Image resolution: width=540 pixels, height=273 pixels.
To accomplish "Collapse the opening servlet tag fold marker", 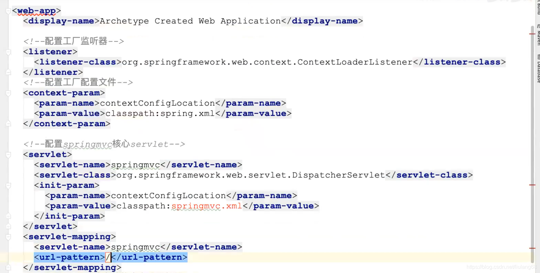I will [x=8, y=154].
